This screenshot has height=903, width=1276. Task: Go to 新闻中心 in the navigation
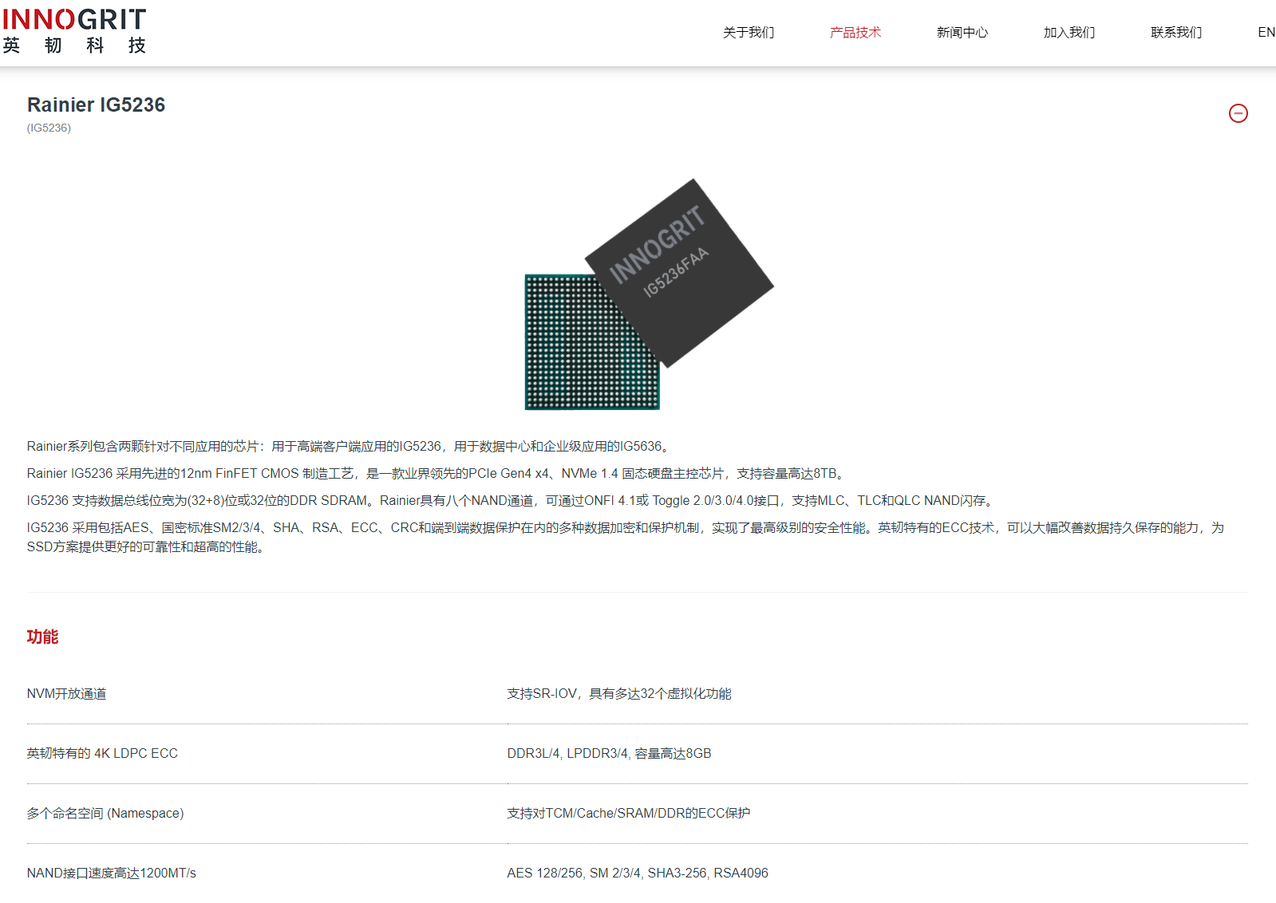[x=962, y=33]
